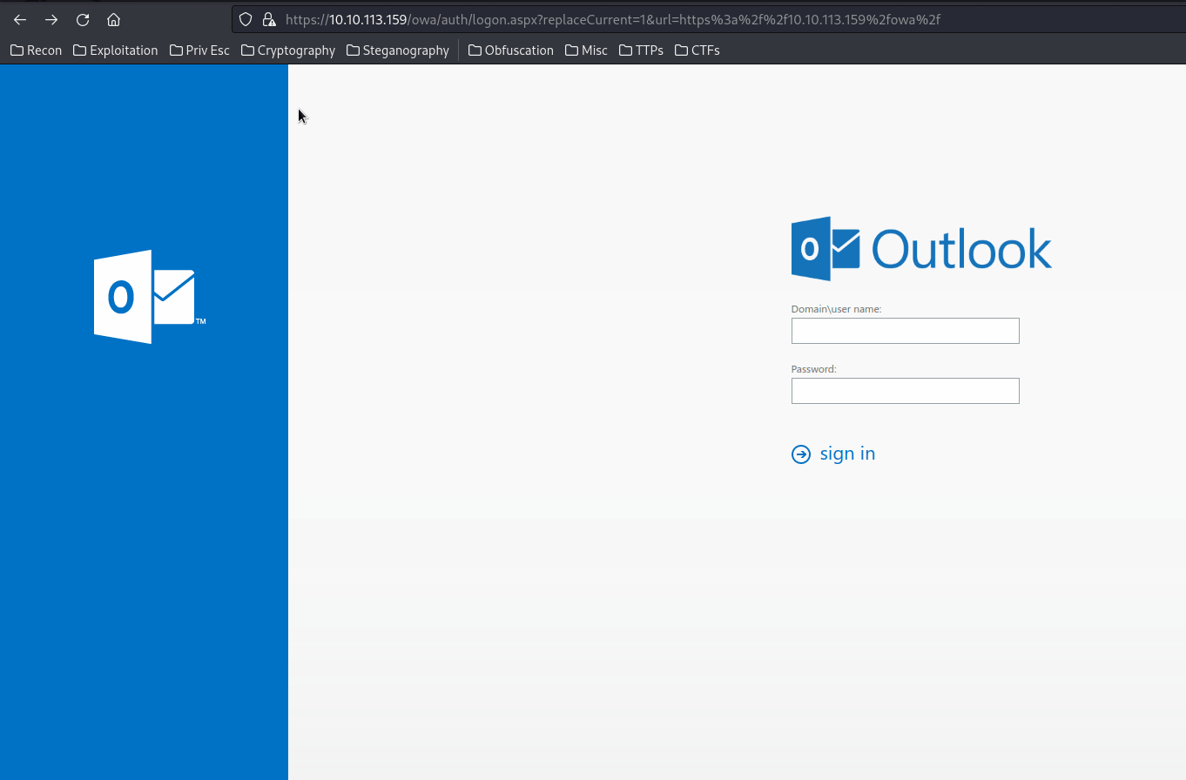
Task: Click the Password input field
Action: (905, 391)
